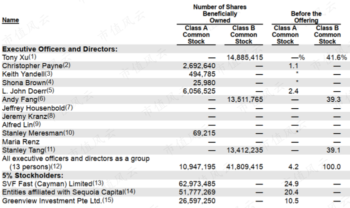Select Entities affiliated with Sequoia Capital row

[68, 192]
